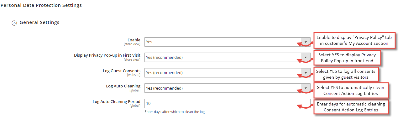Click the callout about logging guest visitor consents
403x117 pixels.
(346, 74)
